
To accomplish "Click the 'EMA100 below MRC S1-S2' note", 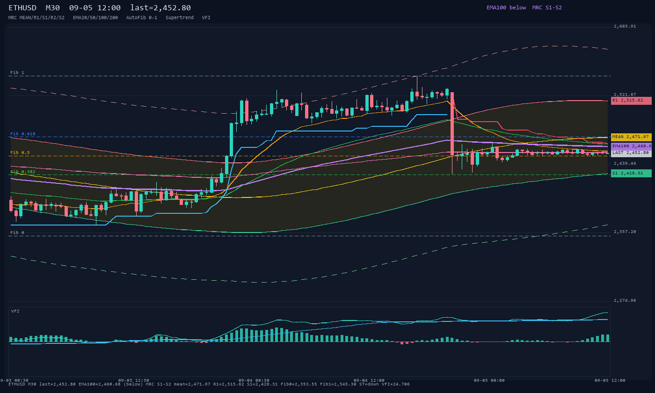I will tap(524, 8).
